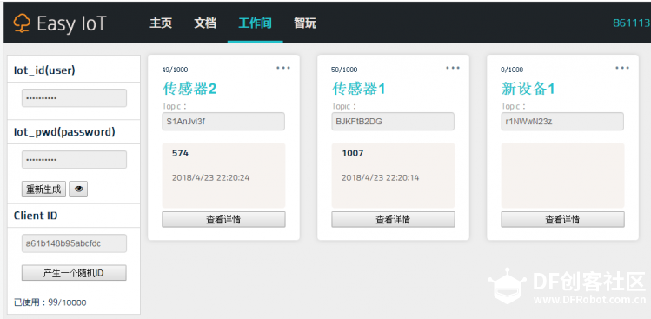This screenshot has width=651, height=319.
Task: Click 产生一个随机ID button
Action: pyautogui.click(x=74, y=273)
